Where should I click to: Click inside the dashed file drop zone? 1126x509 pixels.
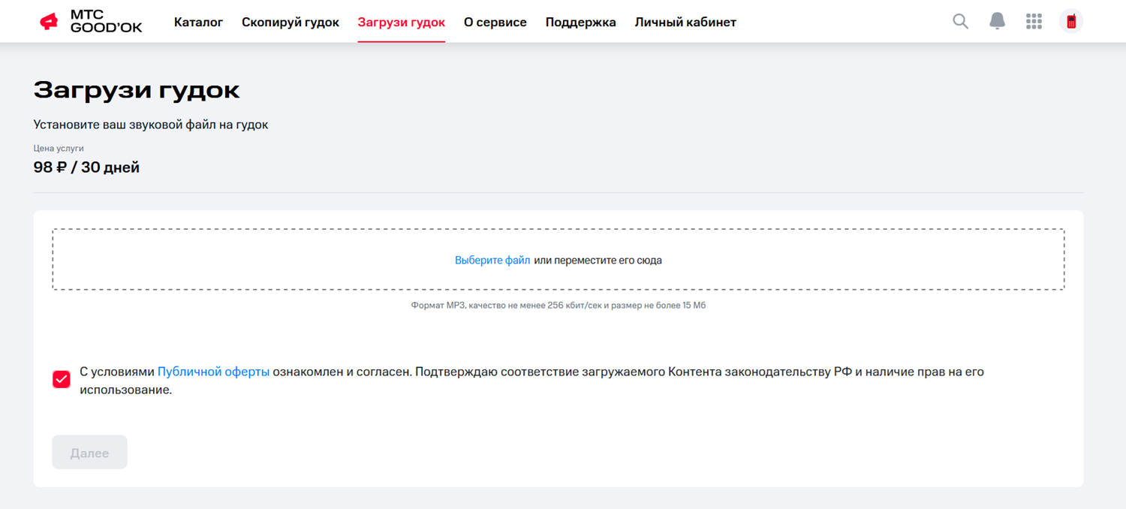point(826,260)
